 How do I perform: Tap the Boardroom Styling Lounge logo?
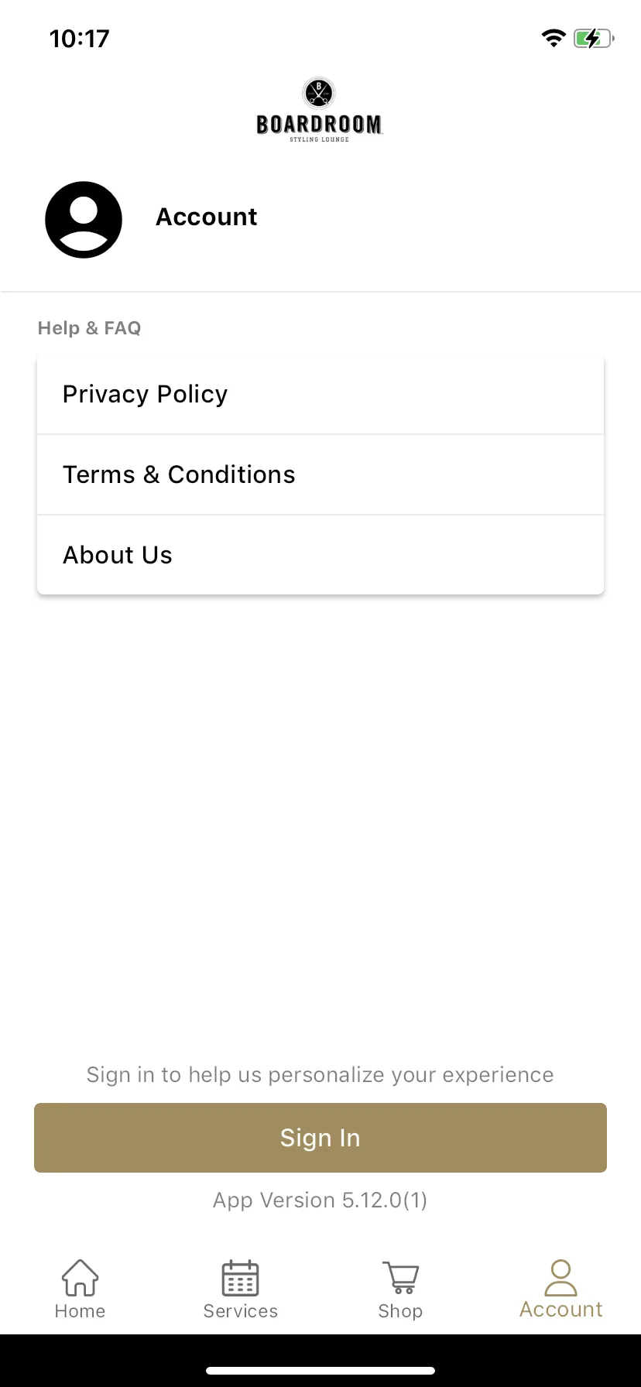[x=320, y=110]
